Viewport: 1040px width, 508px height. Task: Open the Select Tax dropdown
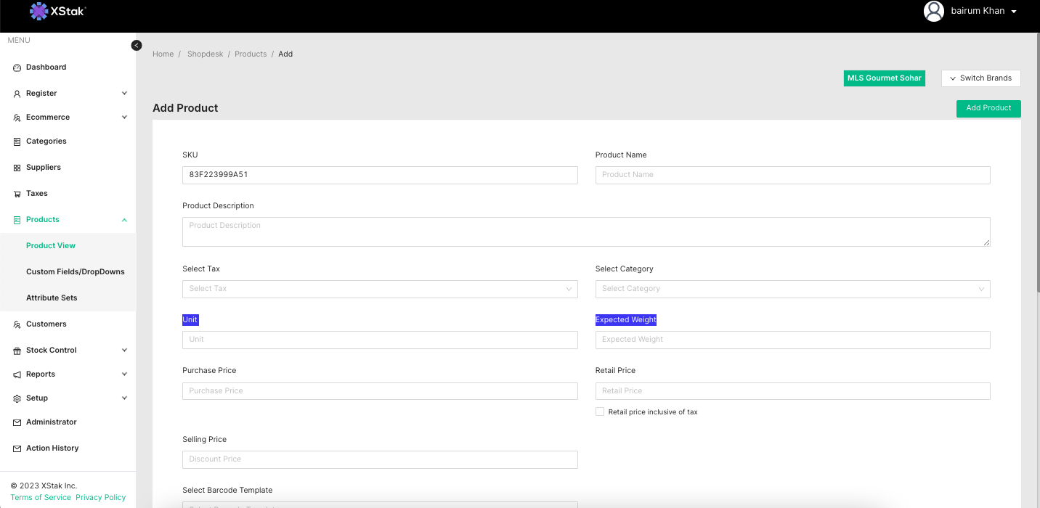(380, 289)
